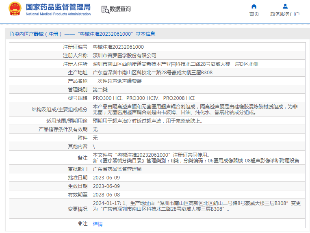
Task: Click the 产品名称 label
Action: click(78, 81)
